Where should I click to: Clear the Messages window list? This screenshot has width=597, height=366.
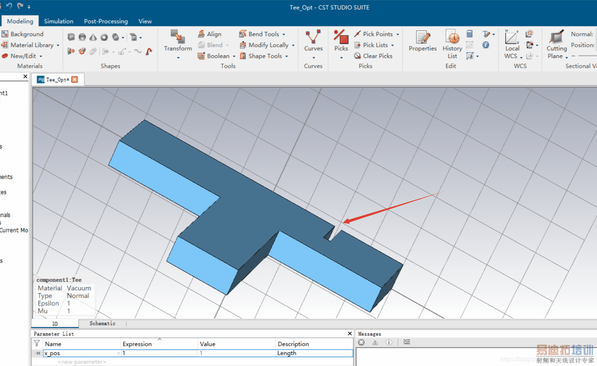[407, 342]
